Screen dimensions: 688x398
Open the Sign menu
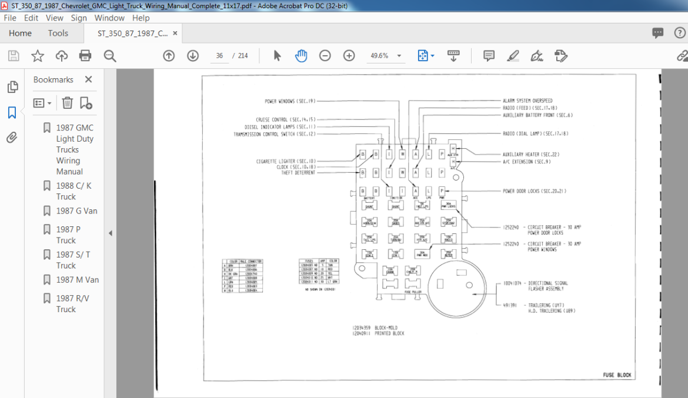point(79,18)
